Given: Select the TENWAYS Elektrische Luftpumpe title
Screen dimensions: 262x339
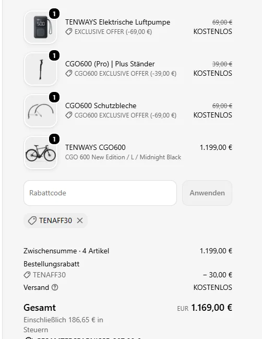Looking at the screenshot, I should click(118, 22).
